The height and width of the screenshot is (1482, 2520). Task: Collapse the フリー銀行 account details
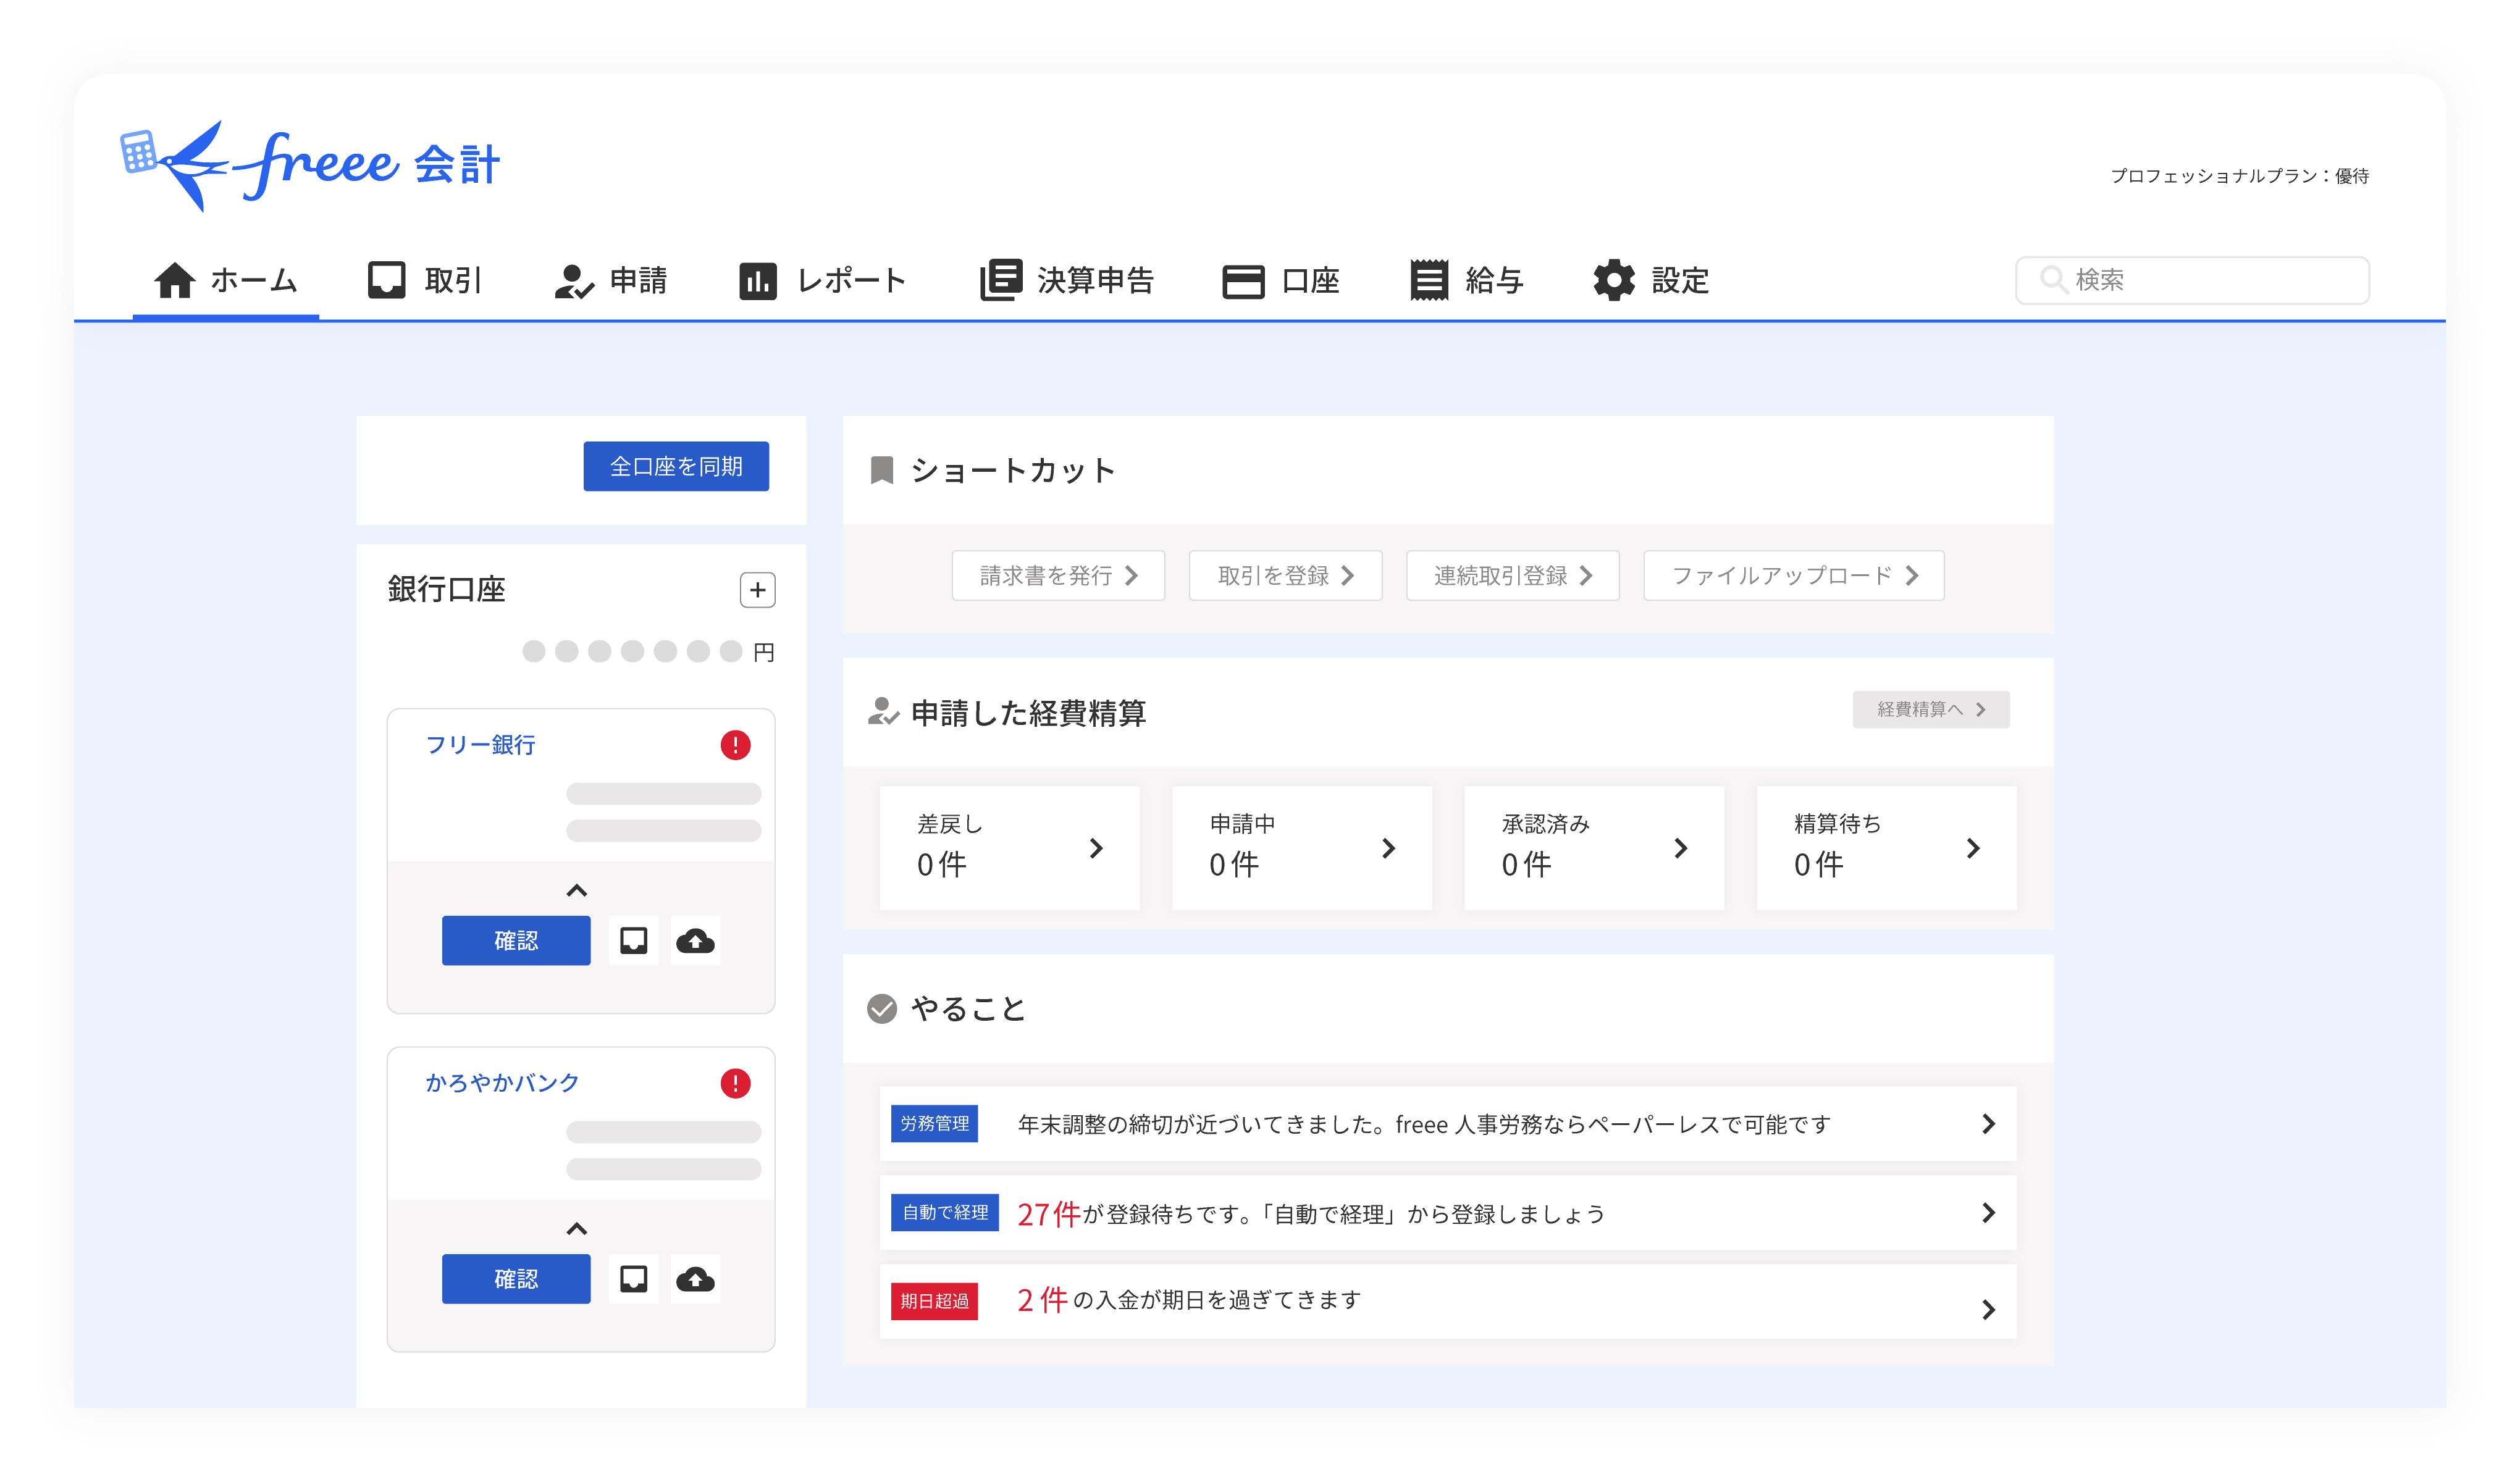click(576, 890)
